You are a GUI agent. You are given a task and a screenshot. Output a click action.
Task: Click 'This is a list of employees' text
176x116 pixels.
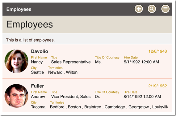tap(30, 40)
